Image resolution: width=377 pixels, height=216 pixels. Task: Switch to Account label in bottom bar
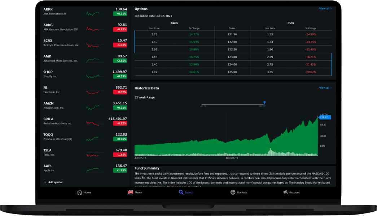[x=294, y=193]
